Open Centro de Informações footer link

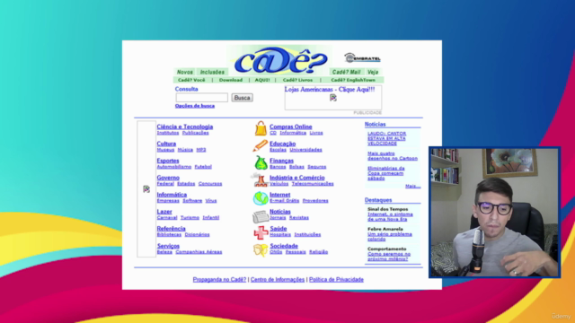pos(278,279)
